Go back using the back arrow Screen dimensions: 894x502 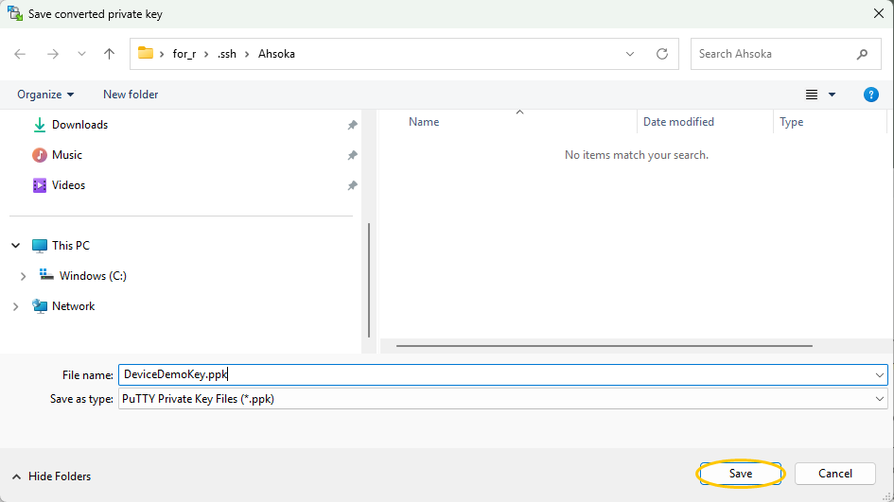20,54
